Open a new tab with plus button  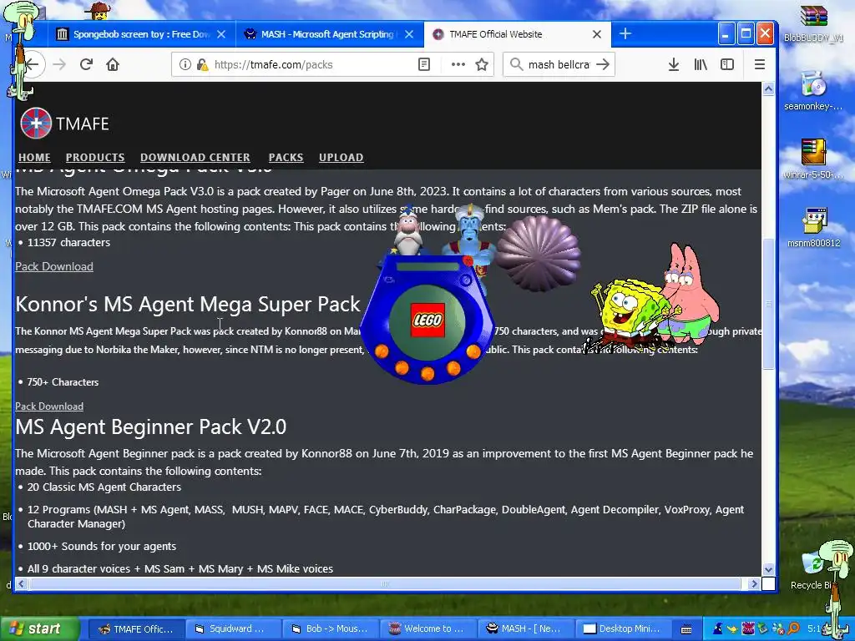coord(625,33)
